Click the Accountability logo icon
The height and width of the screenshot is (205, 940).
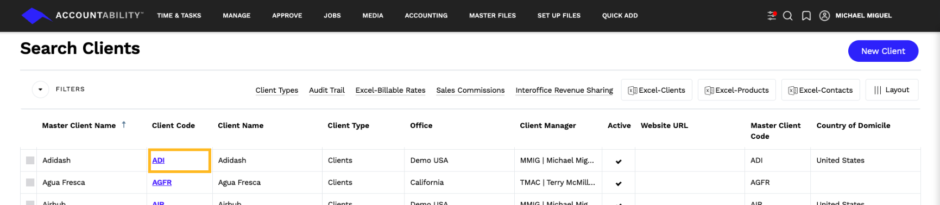(36, 16)
